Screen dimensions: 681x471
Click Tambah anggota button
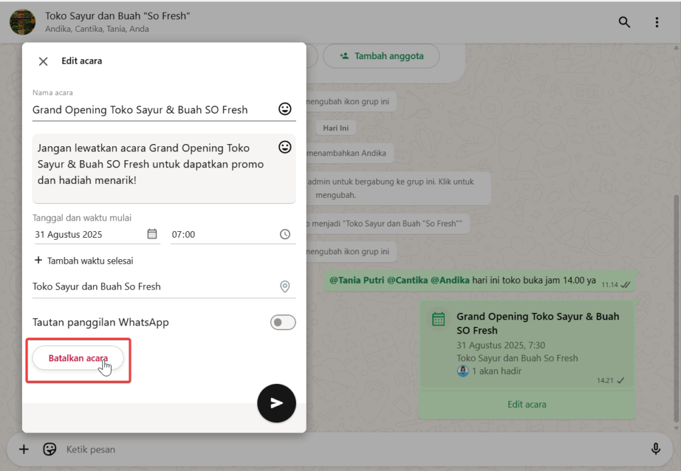pos(381,56)
